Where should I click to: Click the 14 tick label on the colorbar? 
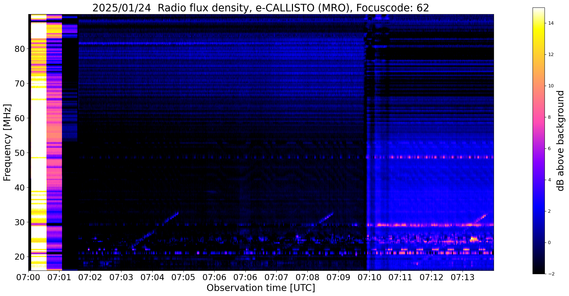(x=551, y=23)
